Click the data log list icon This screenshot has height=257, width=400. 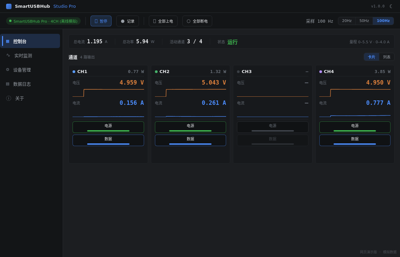pos(8,84)
